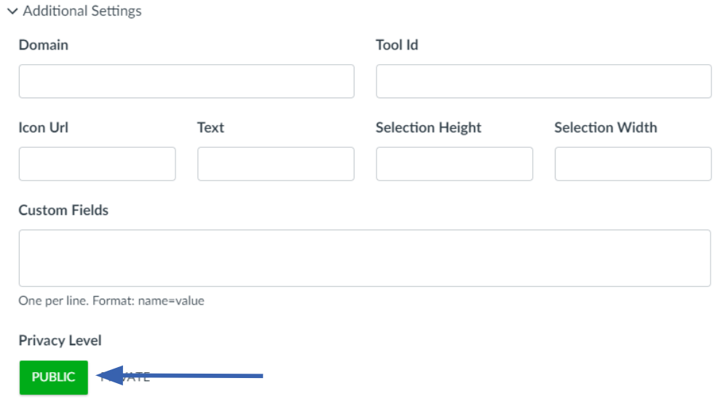
Task: Click into the Selection Width field
Action: point(633,164)
